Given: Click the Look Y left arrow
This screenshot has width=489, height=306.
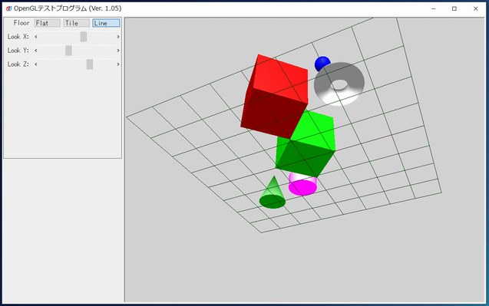Looking at the screenshot, I should (x=36, y=51).
